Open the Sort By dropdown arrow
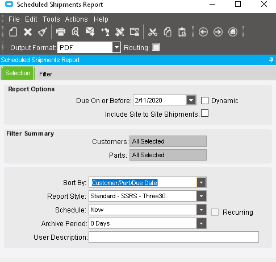Image resolution: width=276 pixels, height=262 pixels. point(201,182)
